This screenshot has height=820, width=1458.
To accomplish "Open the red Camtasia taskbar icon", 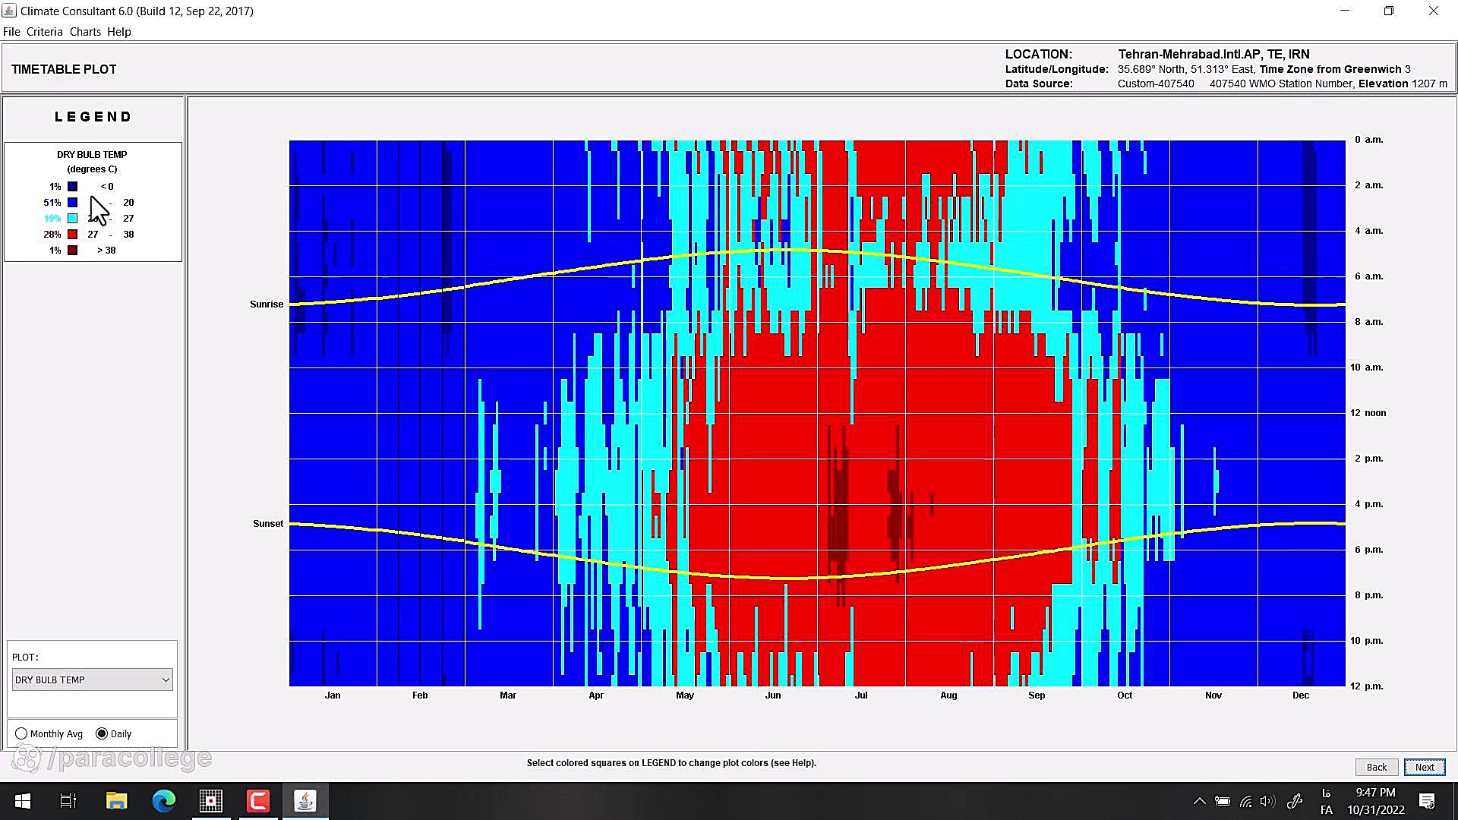I will click(258, 801).
